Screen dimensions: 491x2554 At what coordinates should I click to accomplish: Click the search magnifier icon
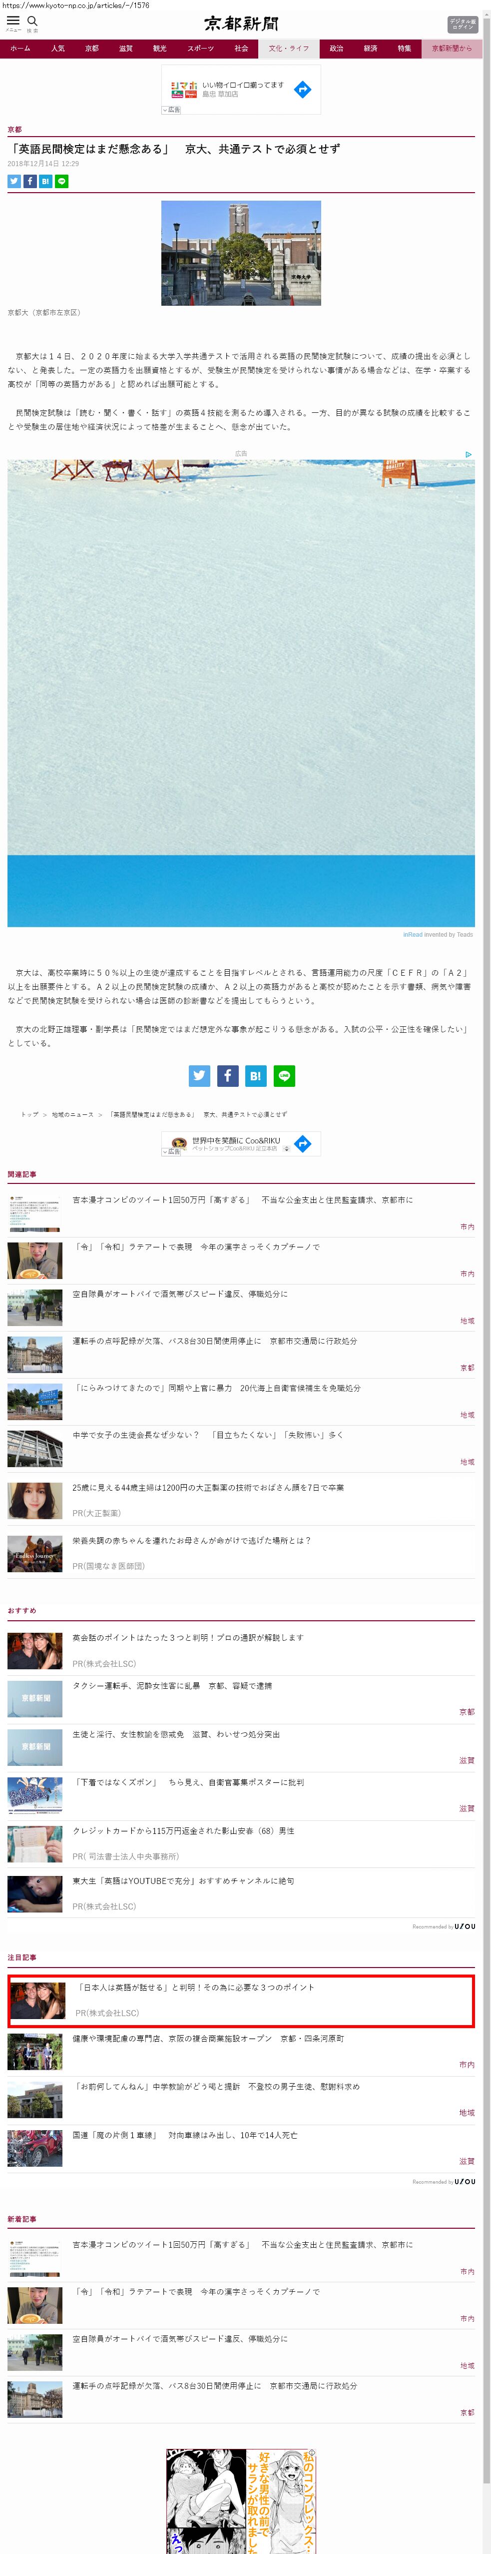[31, 21]
